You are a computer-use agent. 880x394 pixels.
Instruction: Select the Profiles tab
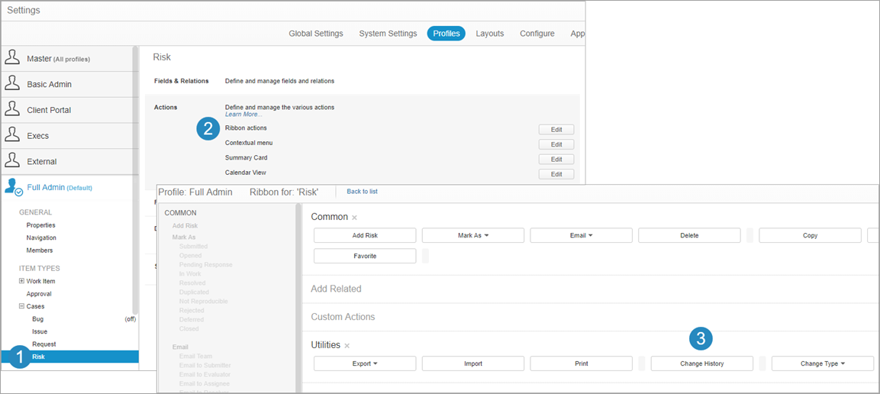click(x=446, y=34)
